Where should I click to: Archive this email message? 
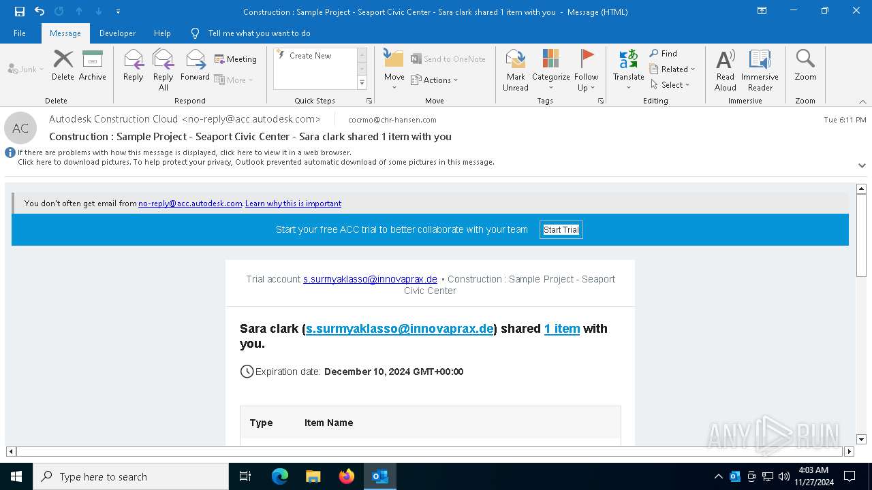click(x=93, y=65)
